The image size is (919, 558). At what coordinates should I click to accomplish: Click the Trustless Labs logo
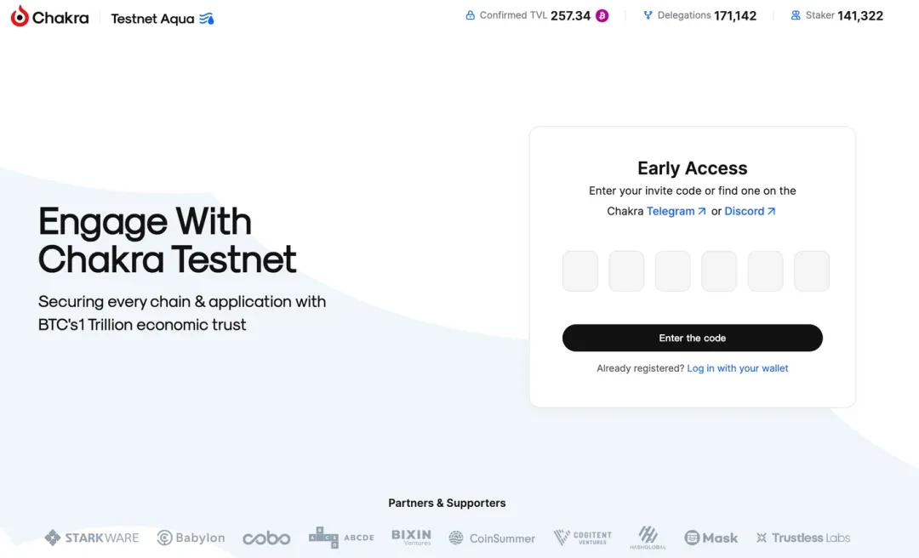point(803,538)
